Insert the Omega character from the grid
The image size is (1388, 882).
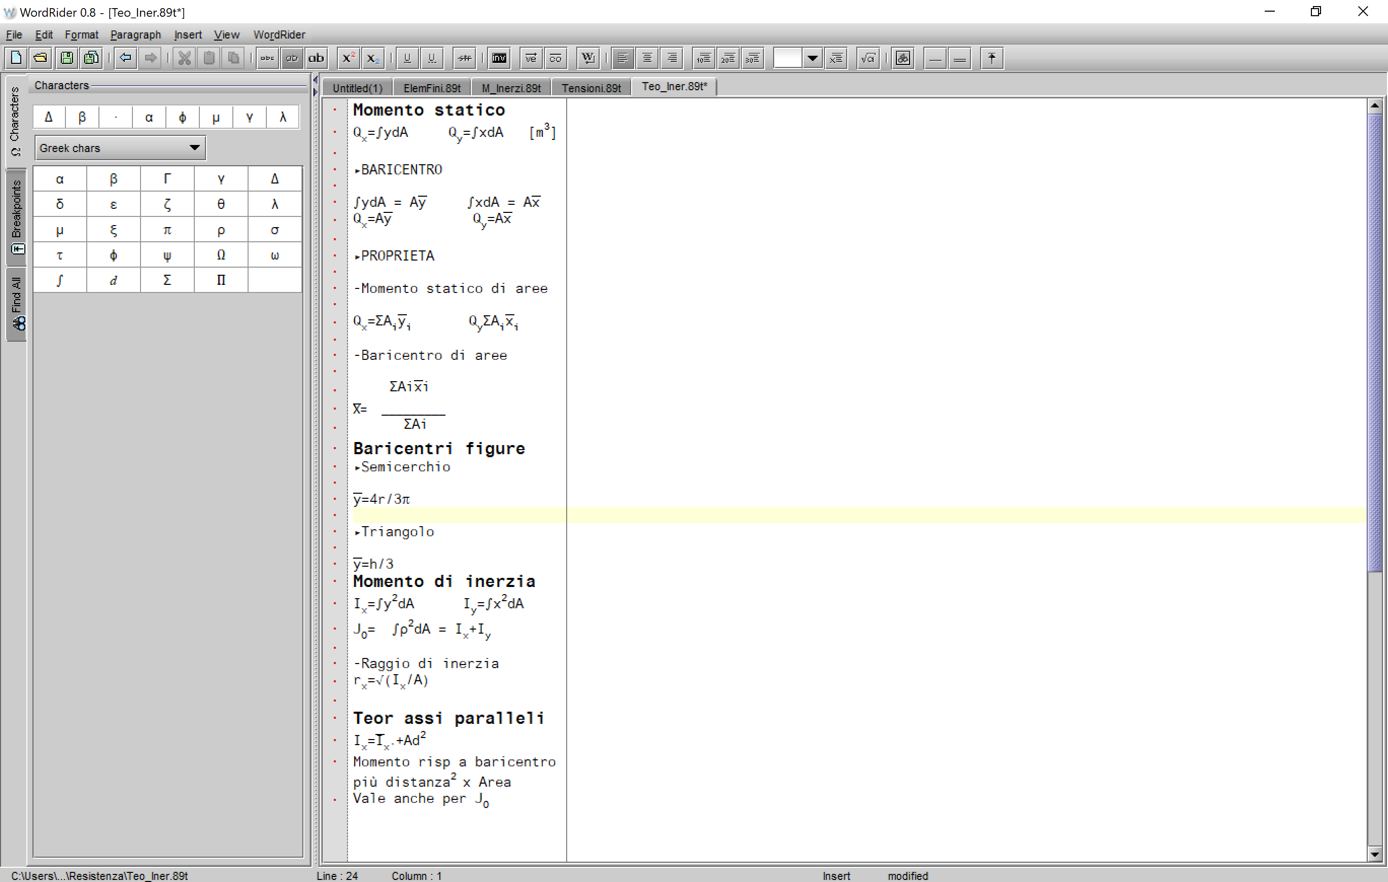tap(221, 255)
